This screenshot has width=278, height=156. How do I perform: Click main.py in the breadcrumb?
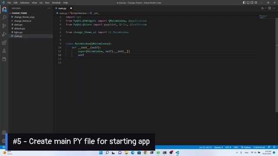tap(63, 13)
